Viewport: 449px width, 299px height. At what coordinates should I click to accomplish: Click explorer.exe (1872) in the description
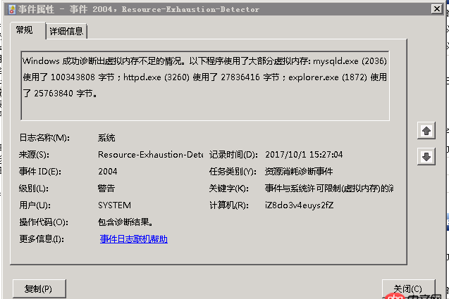click(x=327, y=77)
